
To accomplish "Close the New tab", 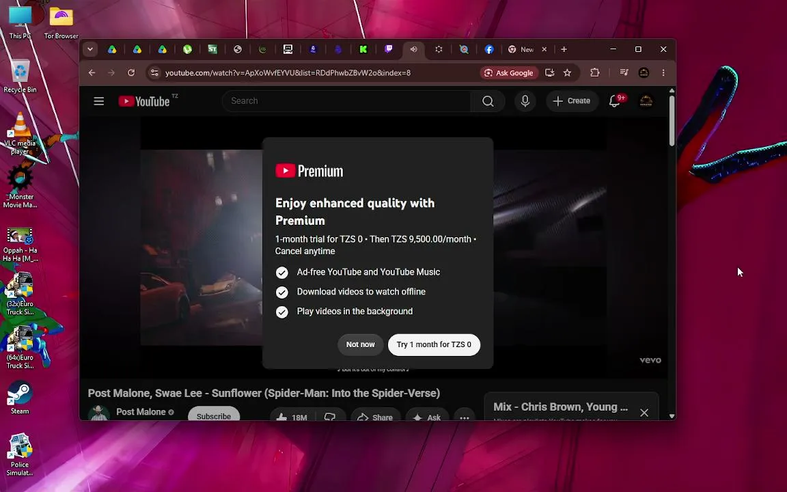I will click(544, 49).
